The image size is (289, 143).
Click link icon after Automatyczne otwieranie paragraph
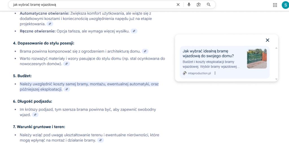click(50, 24)
